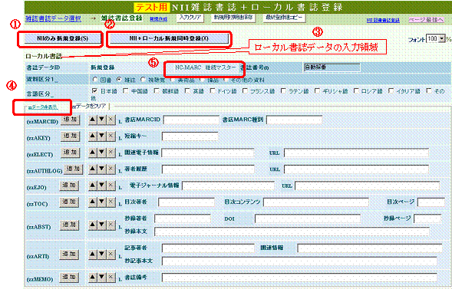
Task: Select the 雑誌 material type radio
Action: 118,79
